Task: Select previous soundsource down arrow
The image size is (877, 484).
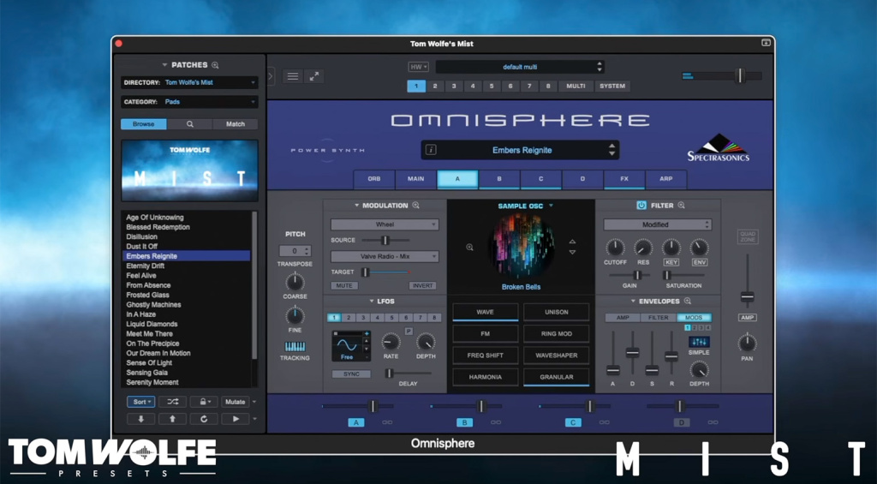Action: point(572,252)
